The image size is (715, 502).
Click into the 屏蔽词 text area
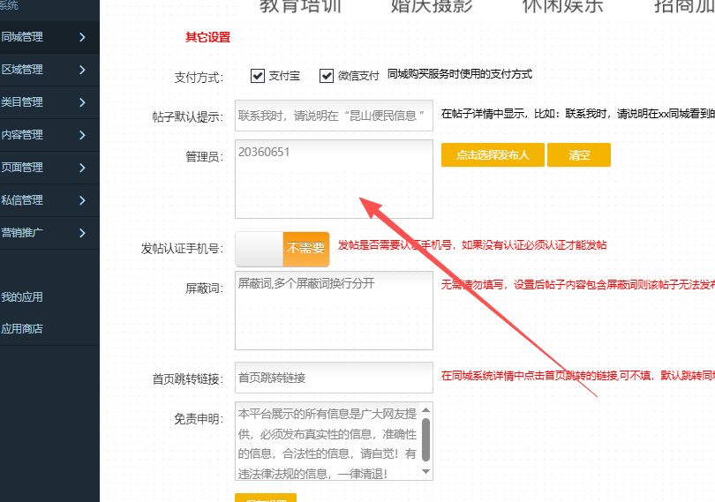[334, 311]
